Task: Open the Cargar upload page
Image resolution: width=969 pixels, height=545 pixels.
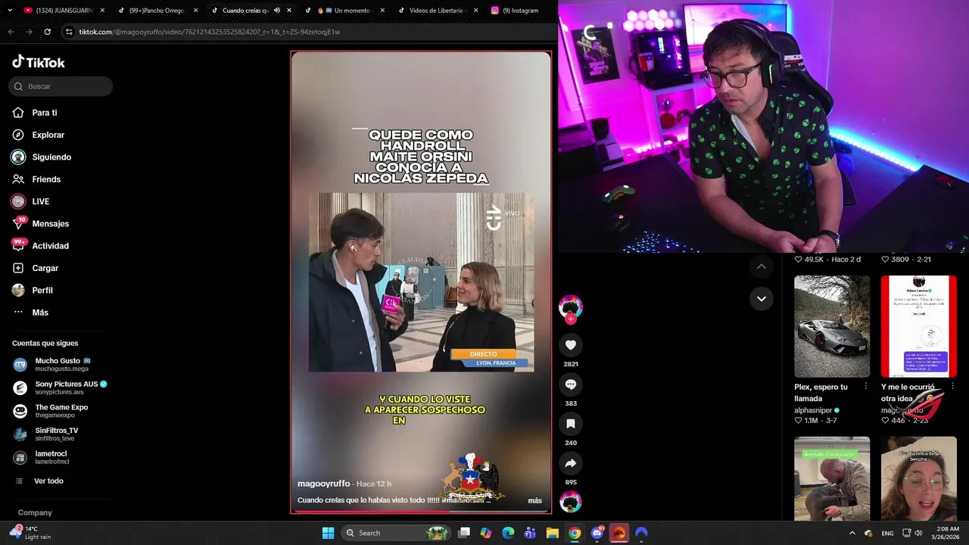Action: click(45, 268)
